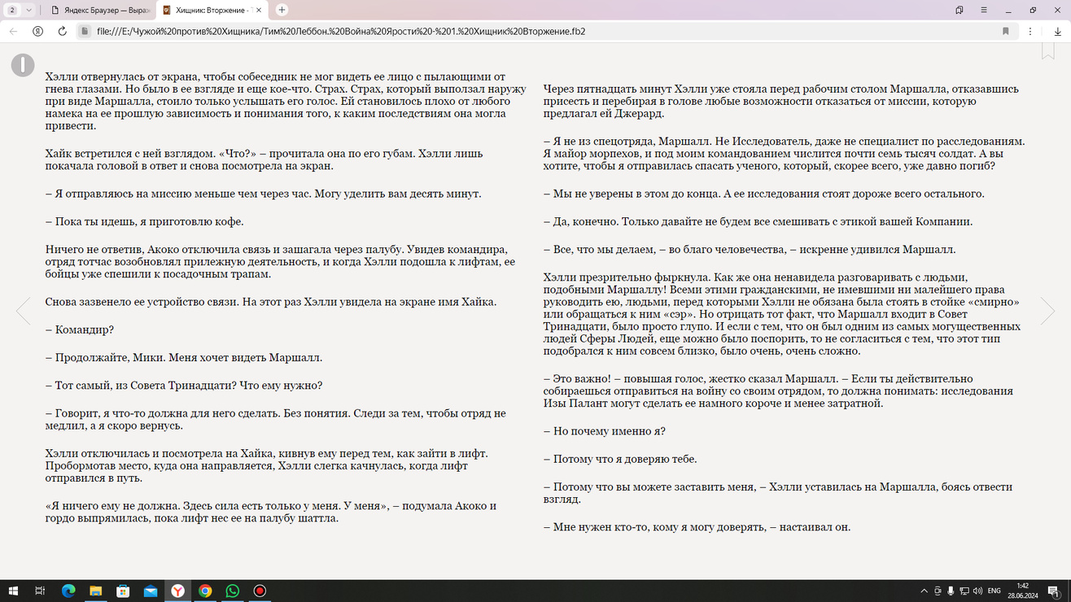Screen dimensions: 1071x602
Task: Open the Mail app from the taskbar
Action: [x=151, y=591]
